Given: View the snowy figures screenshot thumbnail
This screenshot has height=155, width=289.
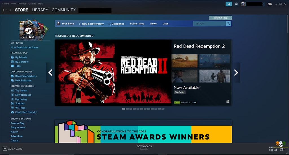Looking at the screenshot, I should [x=214, y=76].
